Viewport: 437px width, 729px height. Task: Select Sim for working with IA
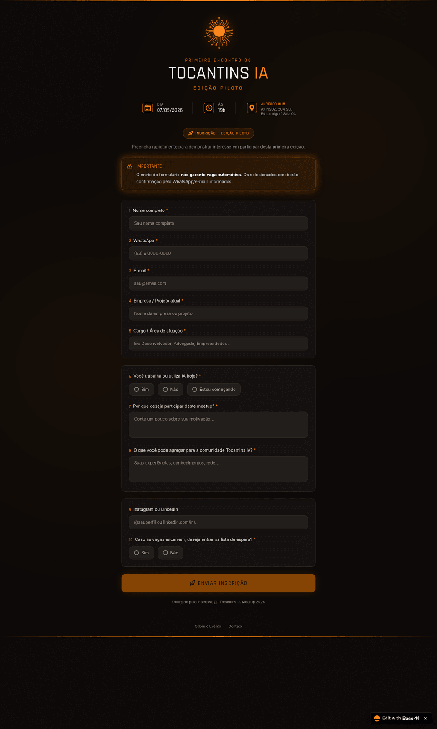click(x=142, y=390)
